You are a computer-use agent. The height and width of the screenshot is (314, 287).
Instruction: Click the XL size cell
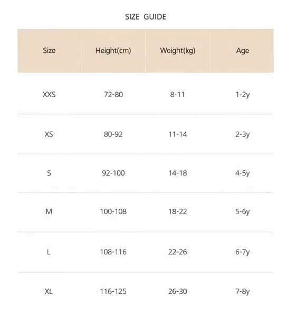pos(49,291)
